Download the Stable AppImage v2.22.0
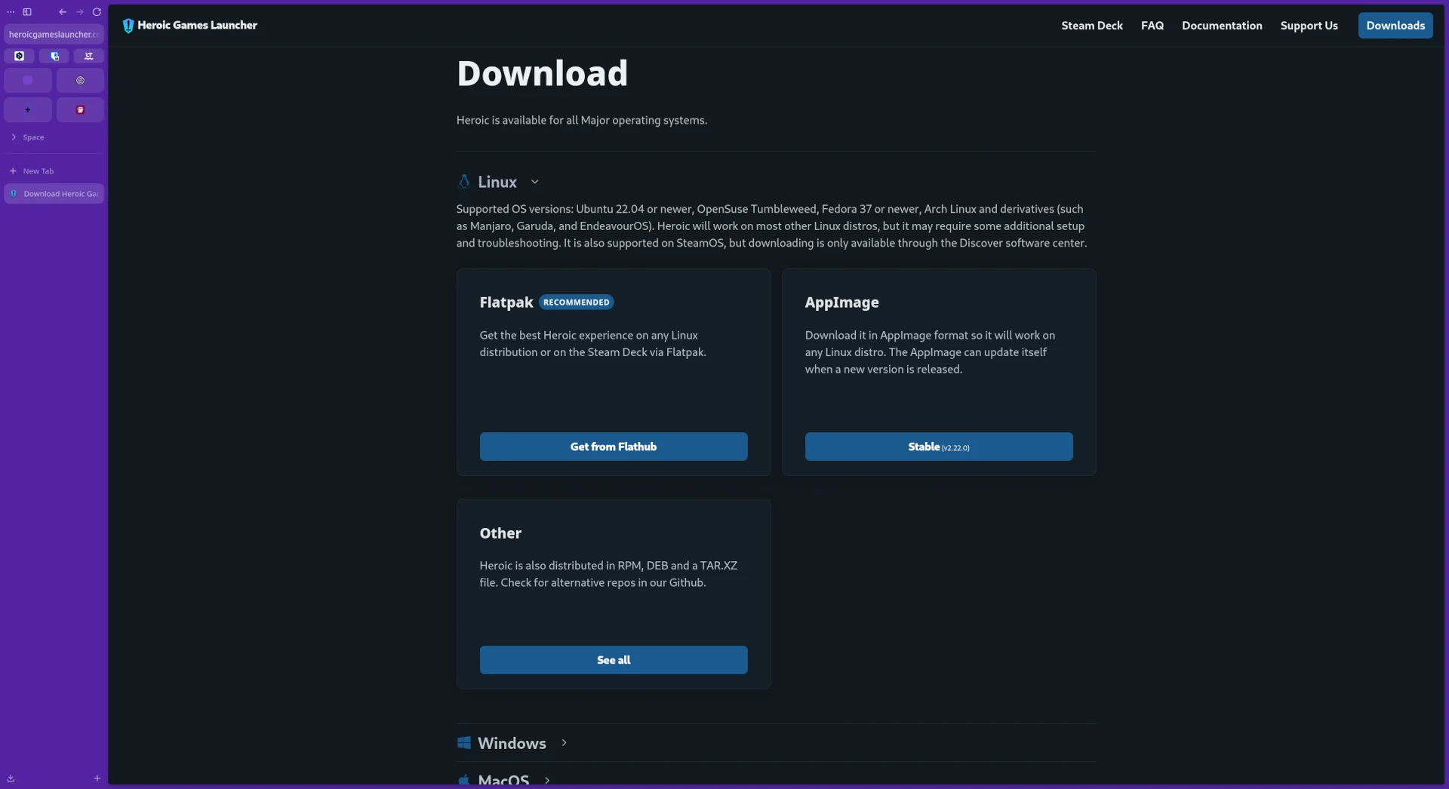Image resolution: width=1449 pixels, height=789 pixels. (939, 447)
